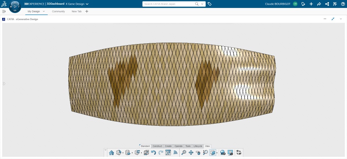
Task: Click the CATIA app icon in widget header
Action: click(x=4, y=19)
